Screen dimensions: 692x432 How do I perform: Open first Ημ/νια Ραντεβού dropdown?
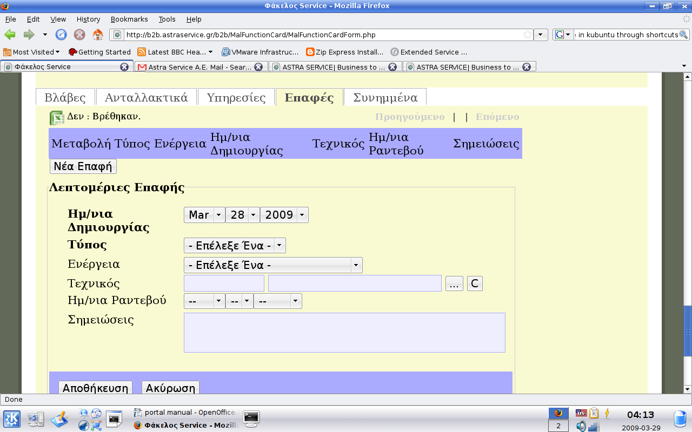point(204,301)
